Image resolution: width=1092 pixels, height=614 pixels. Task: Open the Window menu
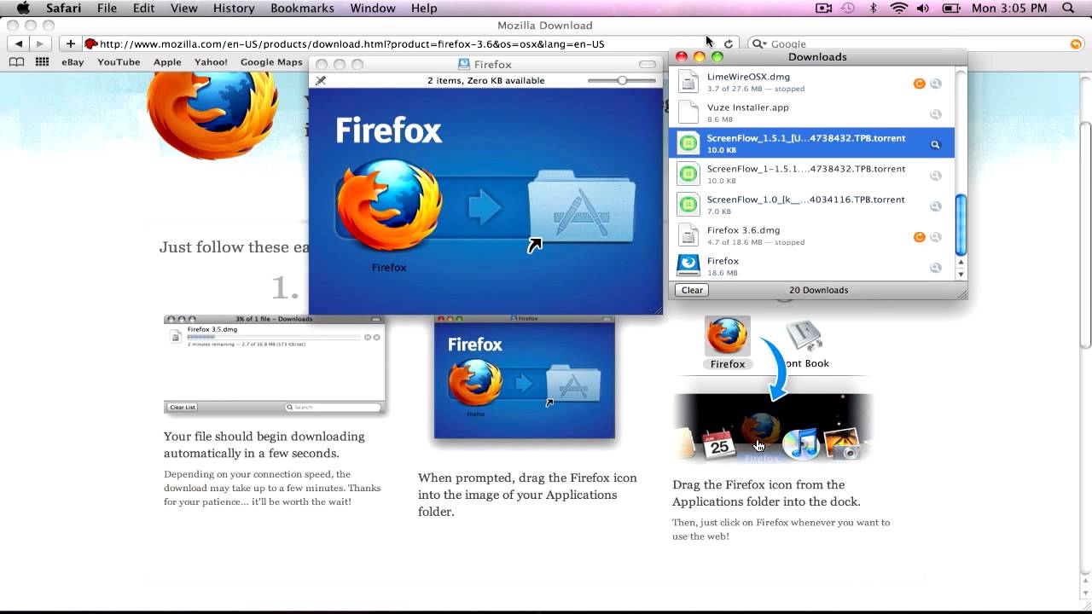coord(373,8)
